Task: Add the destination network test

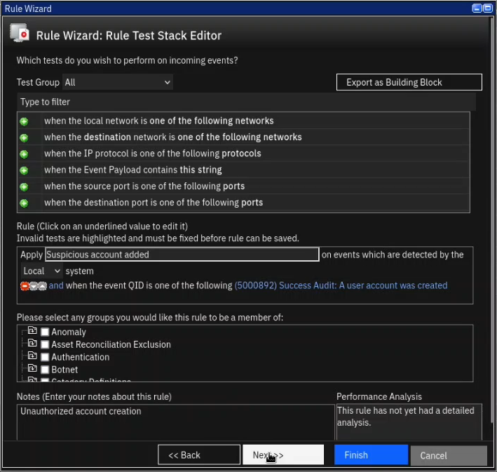Action: (24, 137)
